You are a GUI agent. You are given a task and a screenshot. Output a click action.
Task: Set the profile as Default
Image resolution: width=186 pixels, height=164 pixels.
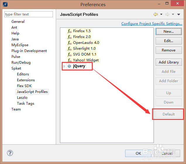(168, 114)
